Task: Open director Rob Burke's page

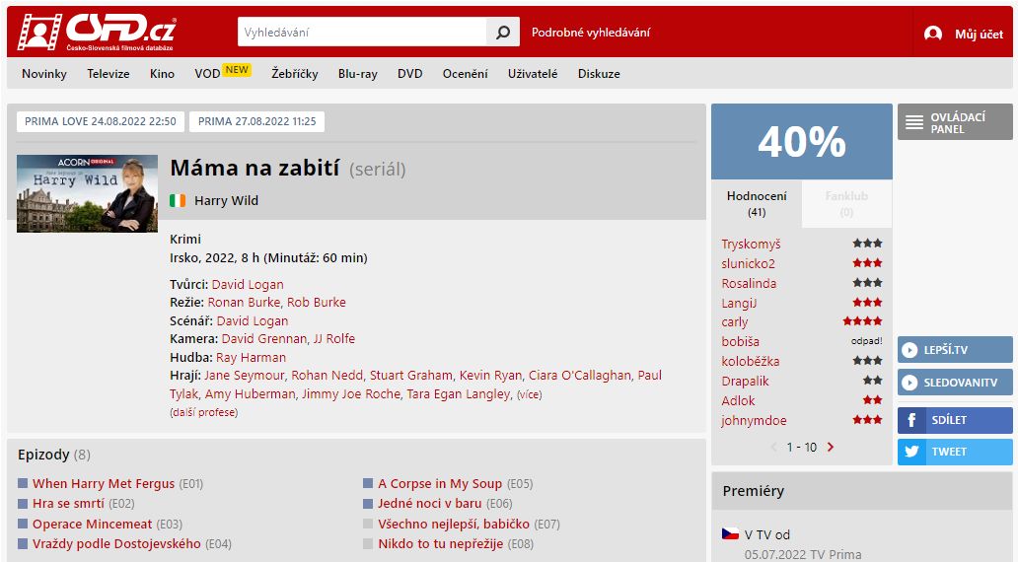Action: coord(317,303)
